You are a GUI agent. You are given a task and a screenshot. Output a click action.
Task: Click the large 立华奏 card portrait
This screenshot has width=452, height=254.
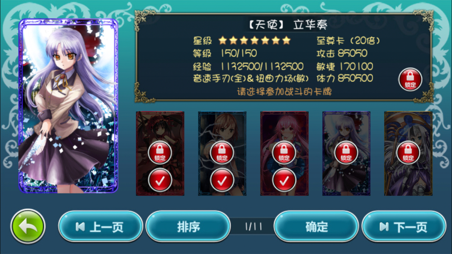pos(68,106)
